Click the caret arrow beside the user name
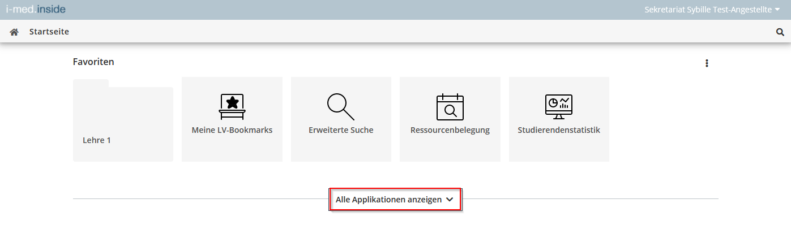791x242 pixels. pyautogui.click(x=777, y=10)
